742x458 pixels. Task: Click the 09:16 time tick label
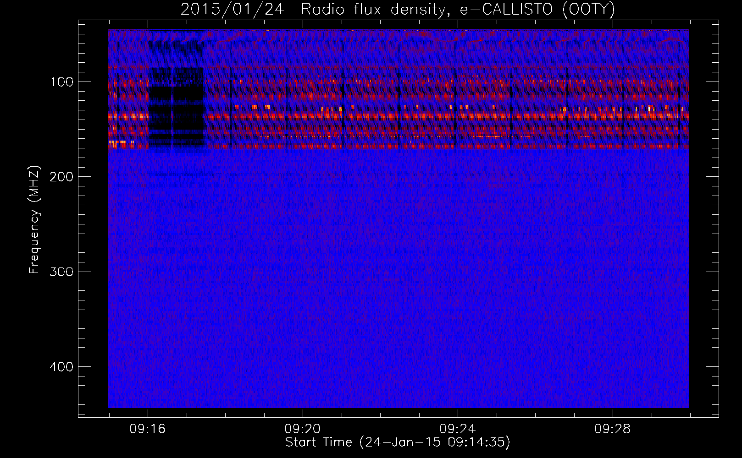click(148, 429)
